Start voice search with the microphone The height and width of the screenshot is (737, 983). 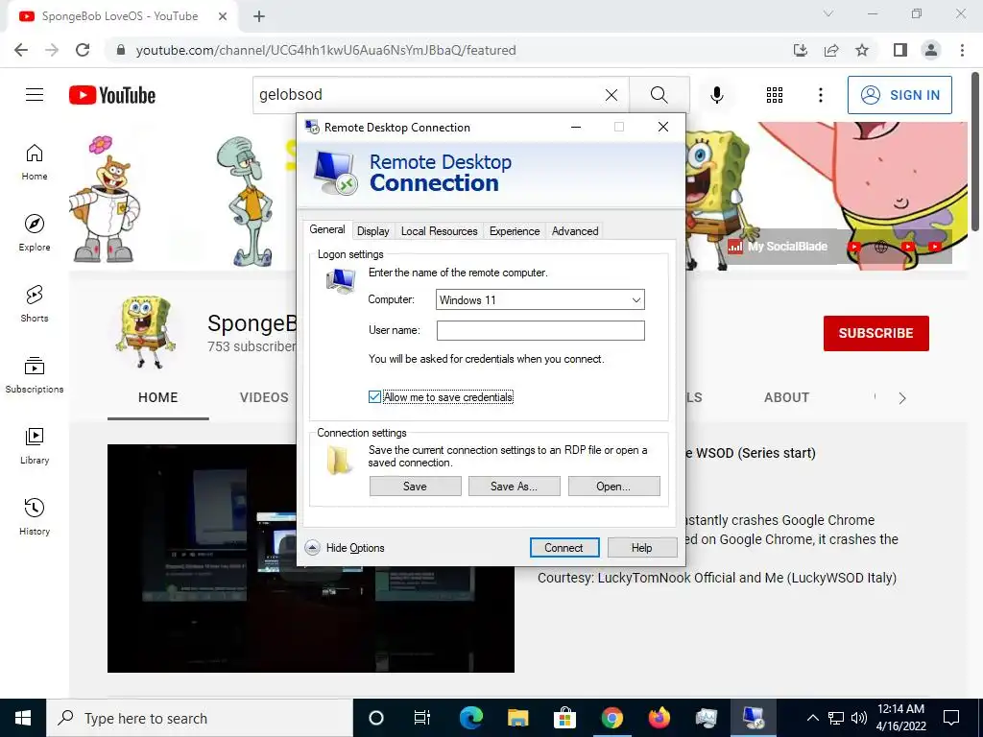coord(716,95)
